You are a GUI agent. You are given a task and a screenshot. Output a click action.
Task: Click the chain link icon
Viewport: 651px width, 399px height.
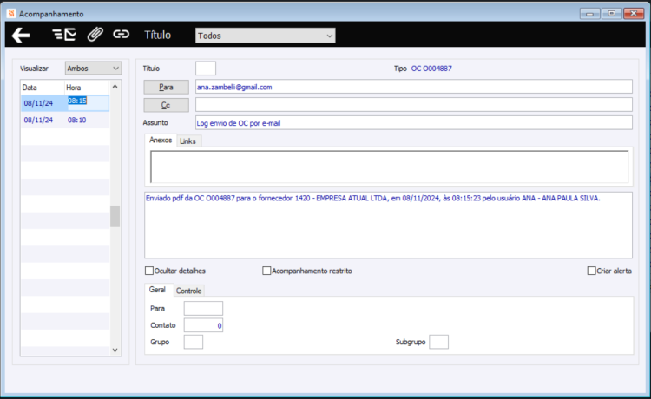121,34
